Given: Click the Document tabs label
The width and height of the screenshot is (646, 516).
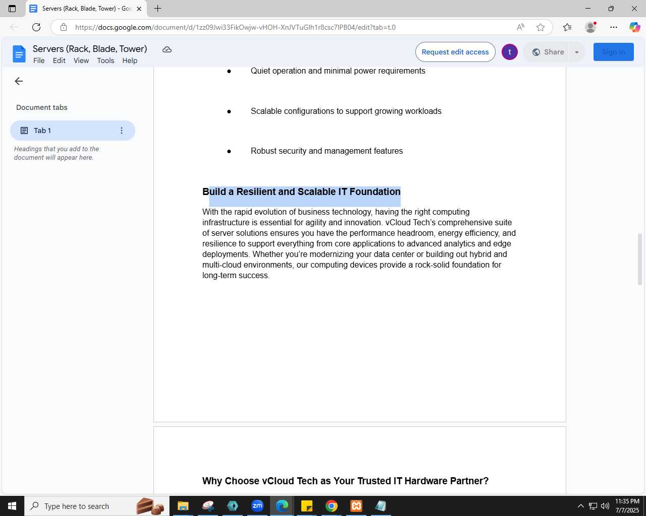Looking at the screenshot, I should (42, 107).
